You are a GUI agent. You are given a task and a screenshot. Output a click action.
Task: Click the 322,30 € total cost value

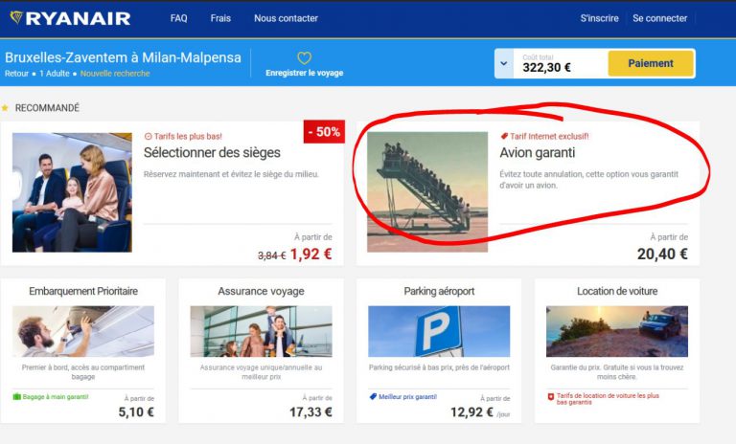[x=547, y=68]
